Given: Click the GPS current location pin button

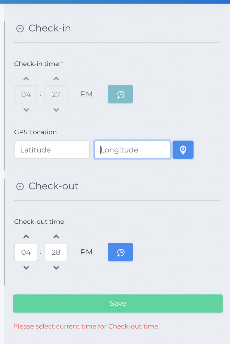Looking at the screenshot, I should pos(183,150).
